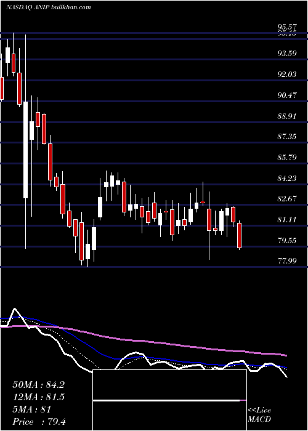Viewport: 308px width, 431px height.
Task: Select the 79.55 price axis label
Action: (x=287, y=241)
